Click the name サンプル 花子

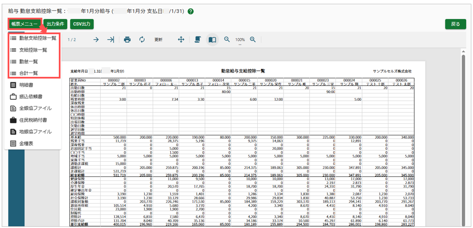click(140, 84)
